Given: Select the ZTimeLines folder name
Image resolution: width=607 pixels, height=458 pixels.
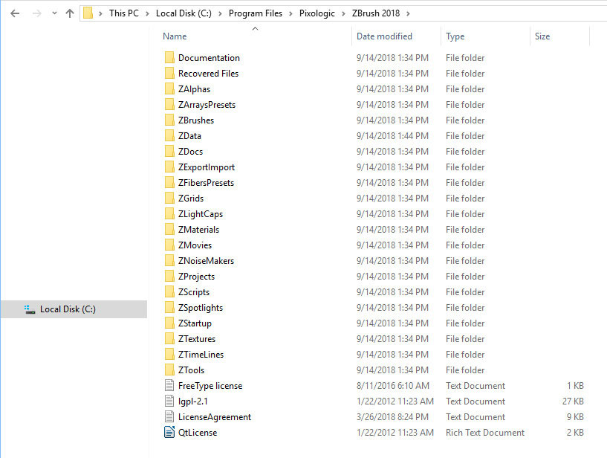Looking at the screenshot, I should [201, 355].
